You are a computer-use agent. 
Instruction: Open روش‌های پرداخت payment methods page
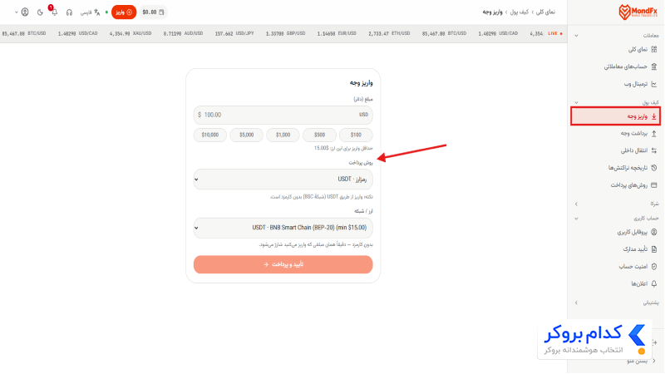click(633, 185)
